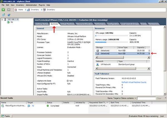
Task: Collapse the 192.168.1.10 host tree node
Action: click(3, 19)
